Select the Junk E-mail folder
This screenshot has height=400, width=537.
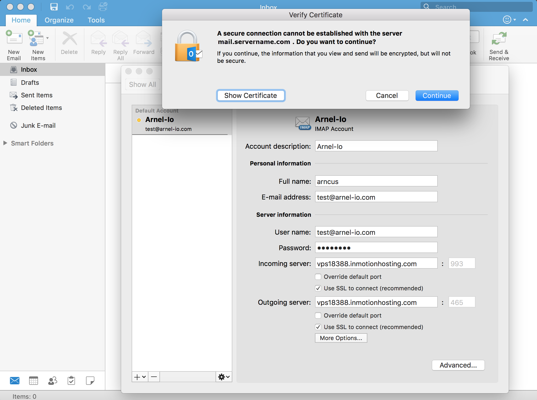[38, 126]
